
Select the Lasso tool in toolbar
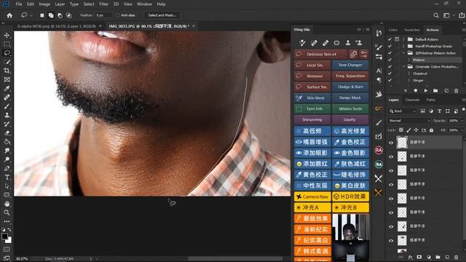click(7, 53)
